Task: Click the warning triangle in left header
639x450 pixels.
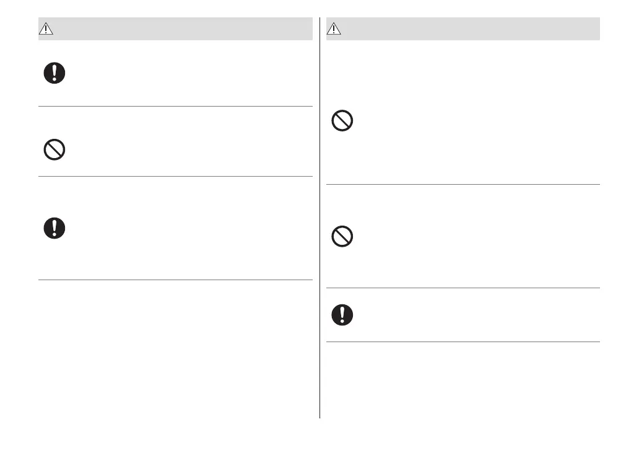Action: pyautogui.click(x=47, y=28)
